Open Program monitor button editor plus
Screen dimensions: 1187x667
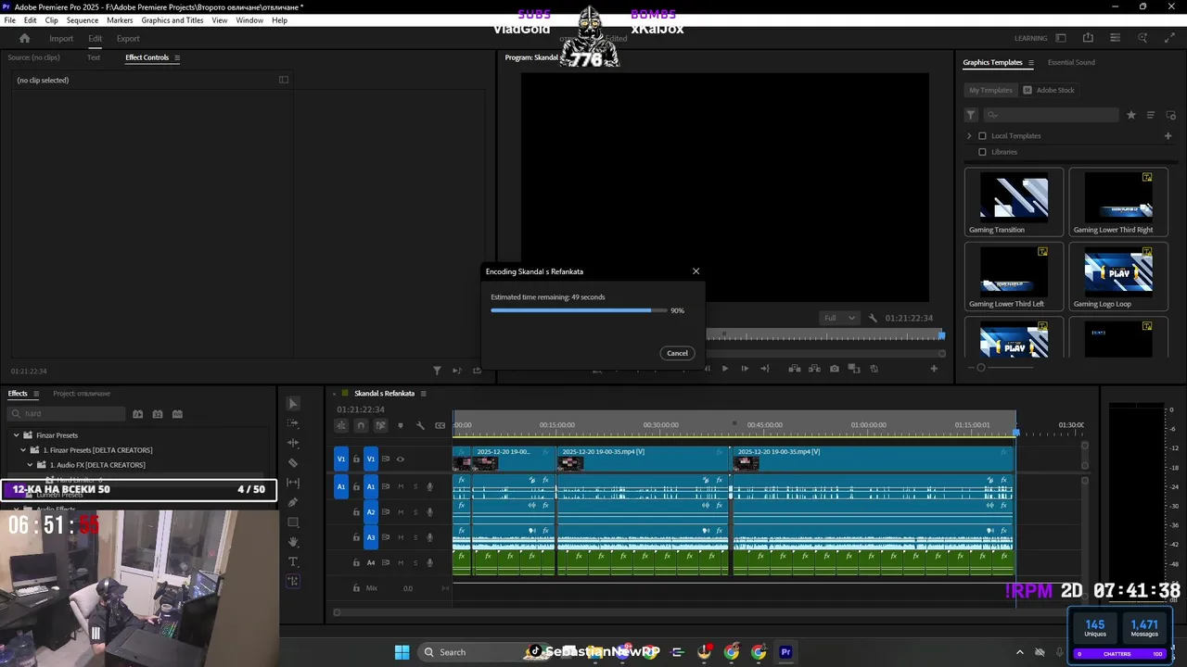click(934, 369)
